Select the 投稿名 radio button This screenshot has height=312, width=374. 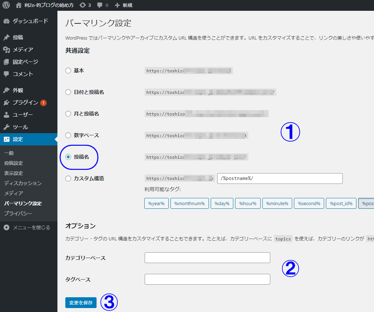click(x=68, y=157)
